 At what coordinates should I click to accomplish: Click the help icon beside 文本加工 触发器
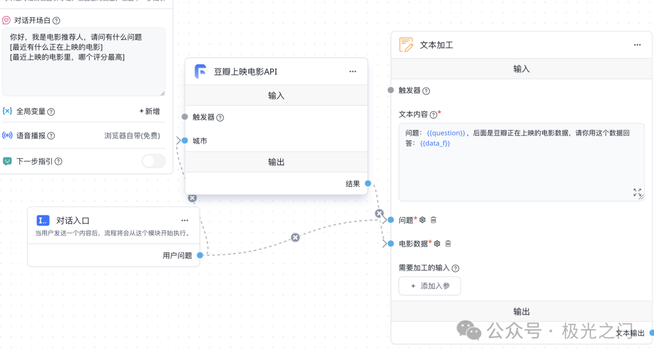point(426,91)
